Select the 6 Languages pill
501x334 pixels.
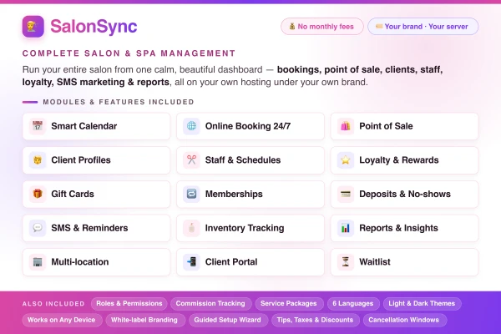353,303
